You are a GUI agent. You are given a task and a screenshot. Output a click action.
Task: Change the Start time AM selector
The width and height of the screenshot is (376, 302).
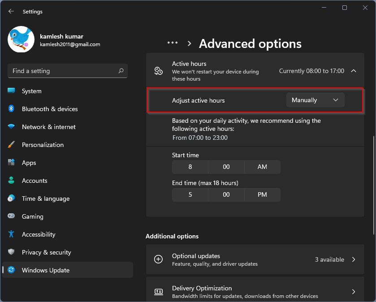(262, 167)
